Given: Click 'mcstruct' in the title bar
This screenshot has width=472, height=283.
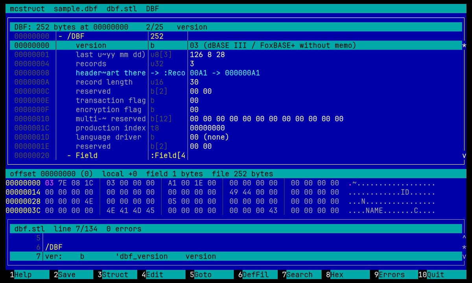Looking at the screenshot, I should click(28, 9).
